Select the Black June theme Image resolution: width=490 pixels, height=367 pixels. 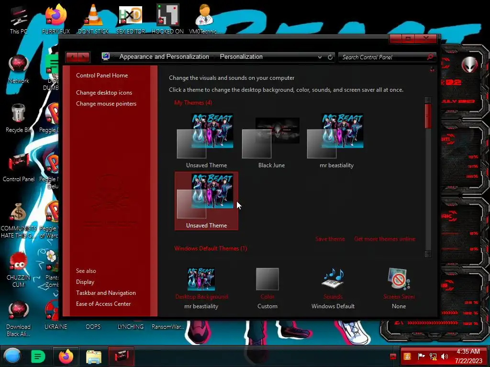[x=271, y=140]
